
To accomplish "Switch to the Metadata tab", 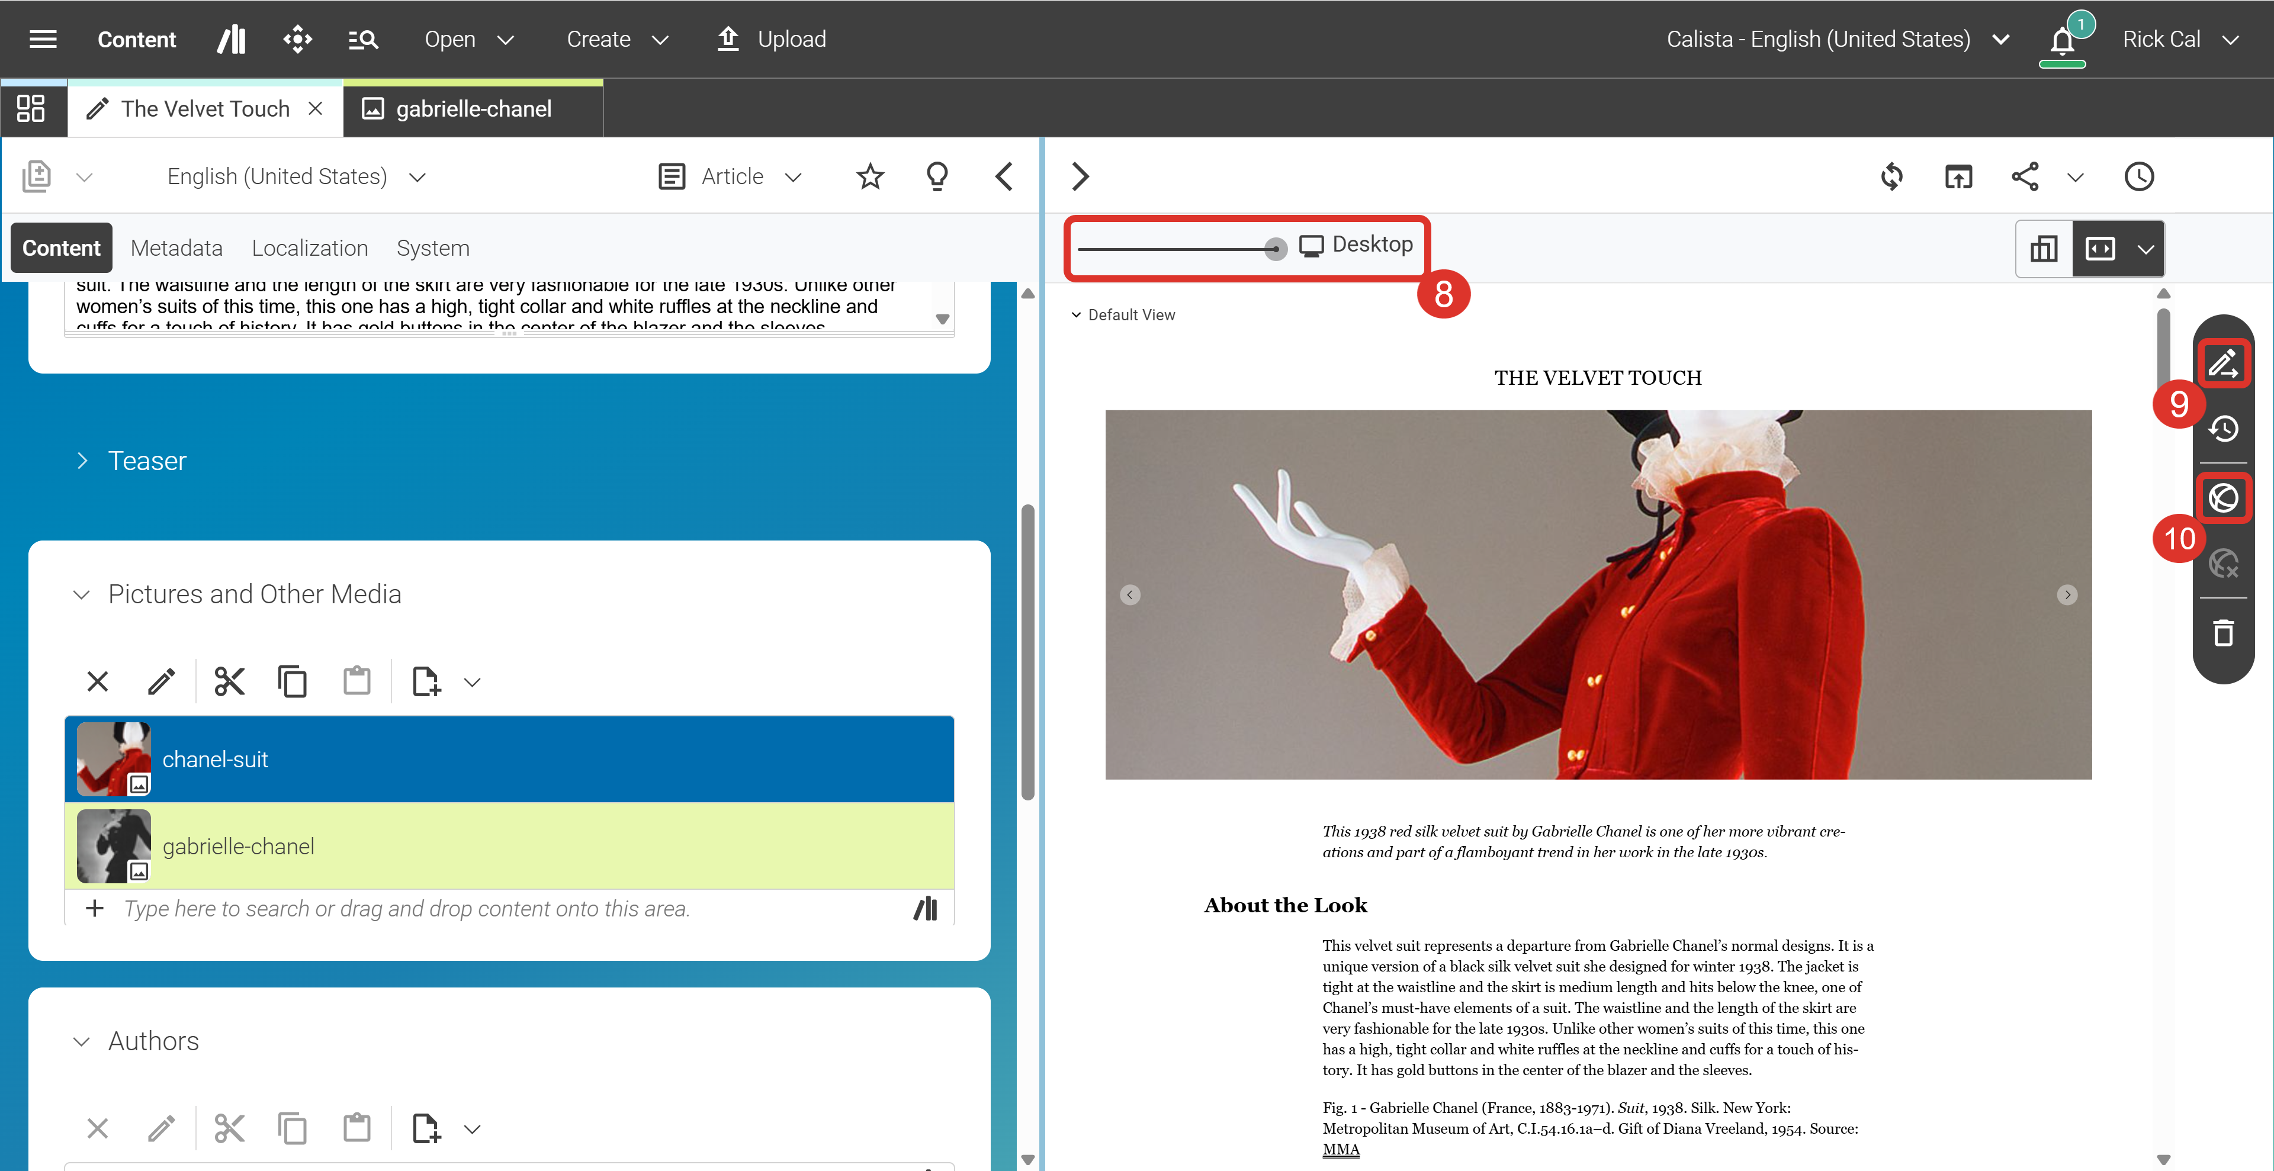I will (x=176, y=248).
